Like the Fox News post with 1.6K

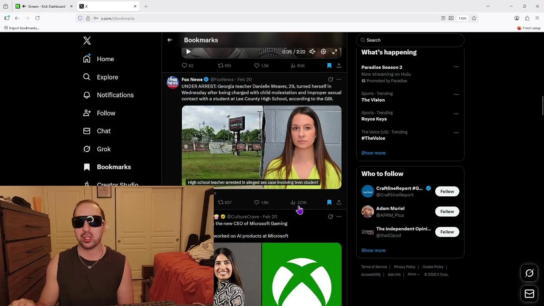(261, 202)
